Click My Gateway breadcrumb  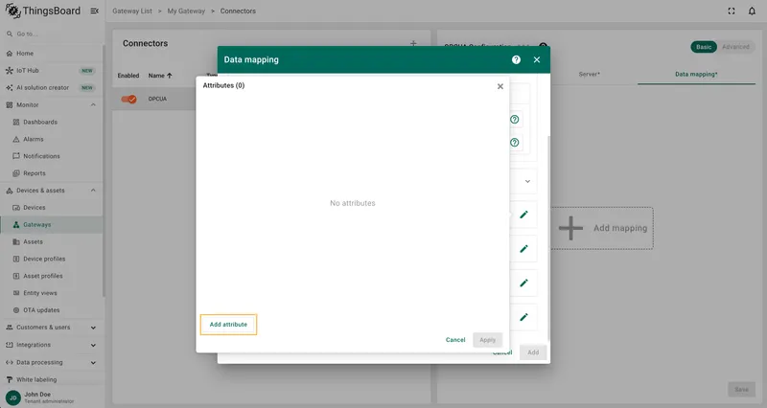(x=186, y=11)
